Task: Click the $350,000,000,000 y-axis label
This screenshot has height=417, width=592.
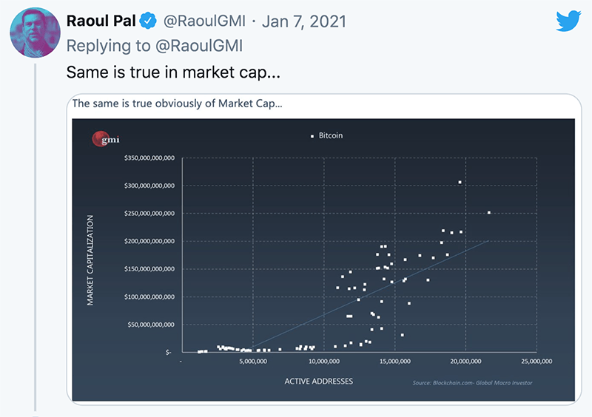Action: coord(149,157)
